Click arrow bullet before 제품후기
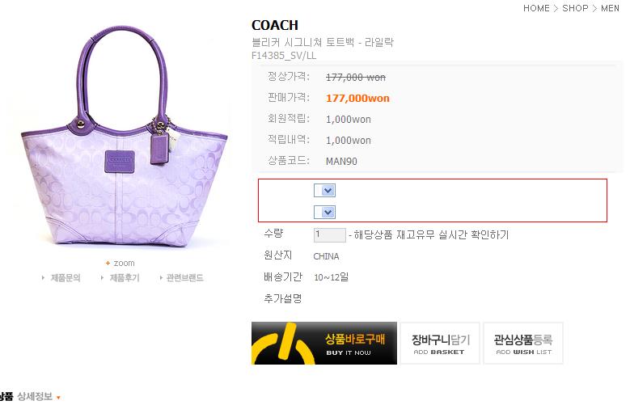 [102, 277]
